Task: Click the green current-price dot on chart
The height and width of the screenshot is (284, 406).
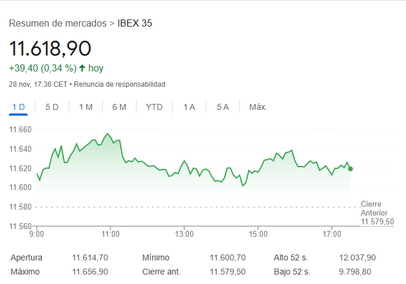Action: coord(350,169)
